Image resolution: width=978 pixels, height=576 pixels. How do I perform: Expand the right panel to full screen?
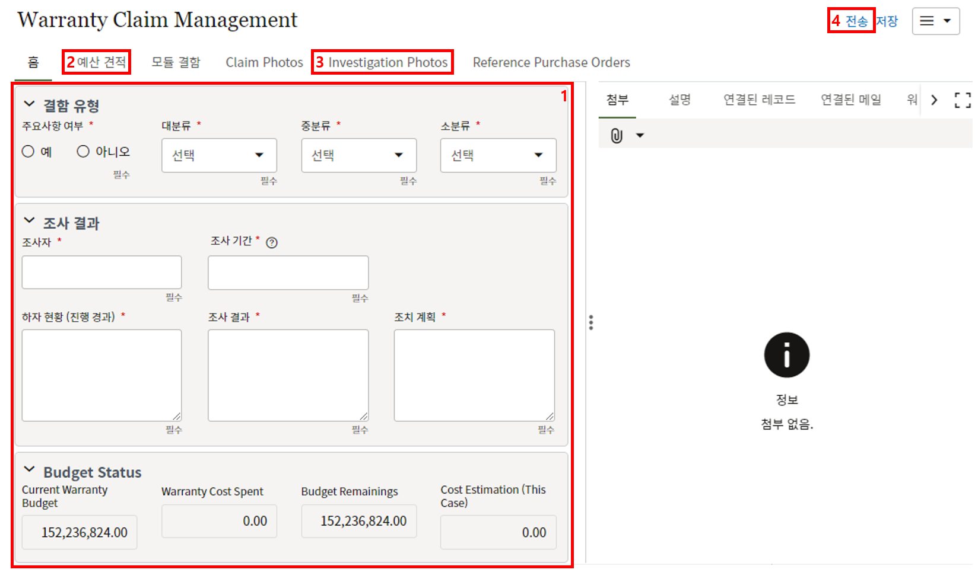962,100
